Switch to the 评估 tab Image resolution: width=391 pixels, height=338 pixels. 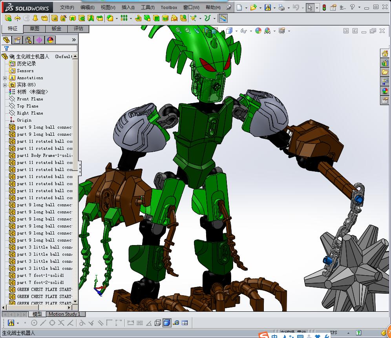pos(78,29)
